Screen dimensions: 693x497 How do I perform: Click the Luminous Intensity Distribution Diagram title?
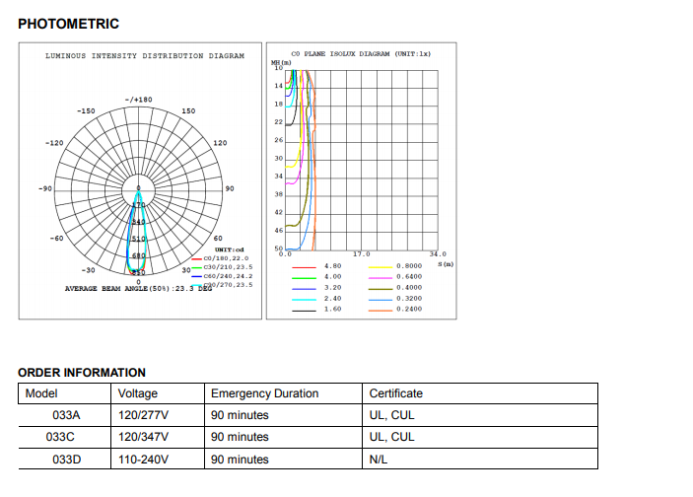(x=145, y=56)
